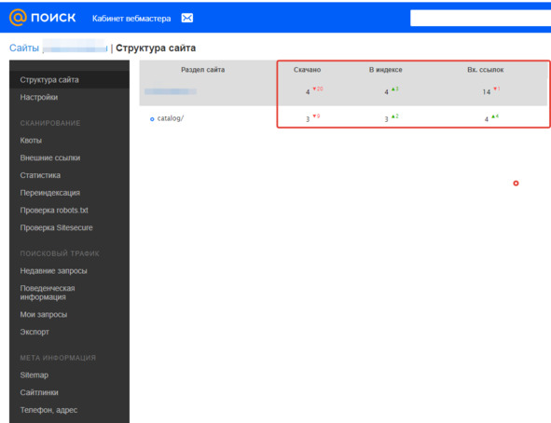Open the Sitemap menu item
This screenshot has height=423, width=551.
tap(34, 375)
